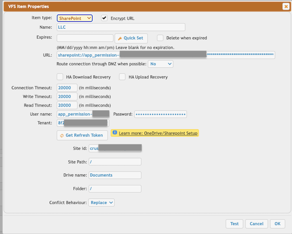Enable HA Download Recovery
This screenshot has width=292, height=234.
pos(60,77)
